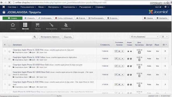
Task: Click second discount icon of iPhone 6S 64GB
Action: (131, 66)
